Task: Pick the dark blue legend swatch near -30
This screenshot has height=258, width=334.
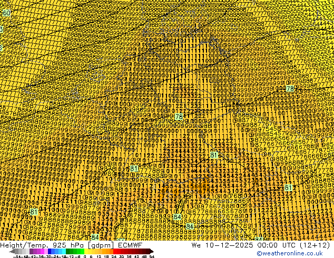Action: click(50, 251)
